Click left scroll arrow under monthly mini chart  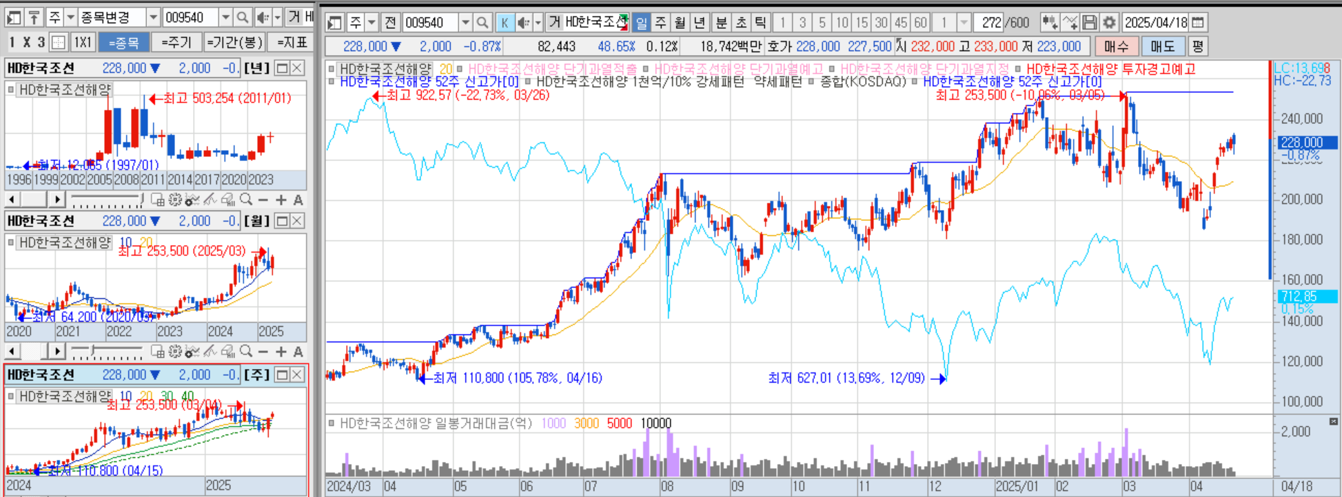(x=12, y=352)
